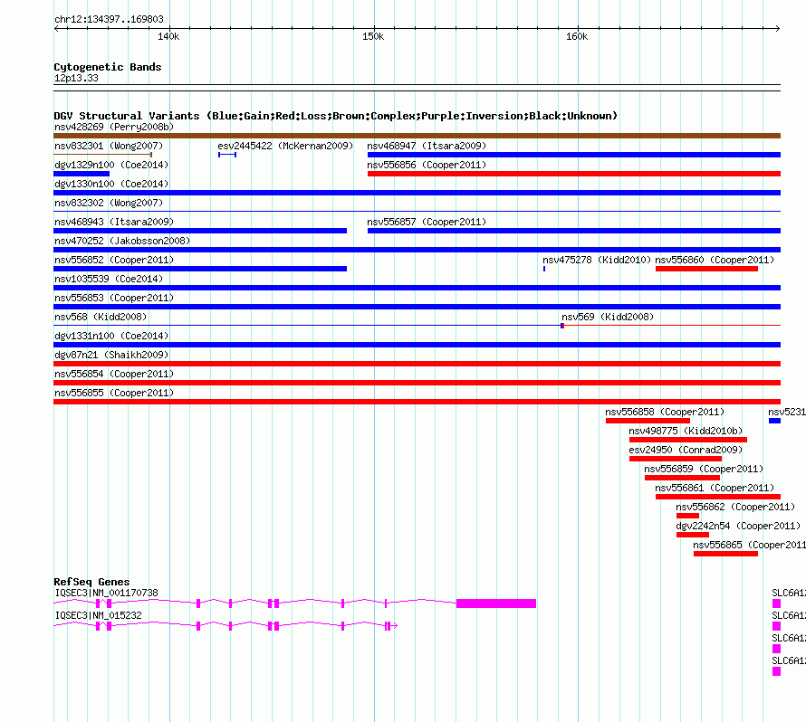The height and width of the screenshot is (722, 806).
Task: Click the RefSeq Genes track title
Action: (x=91, y=582)
